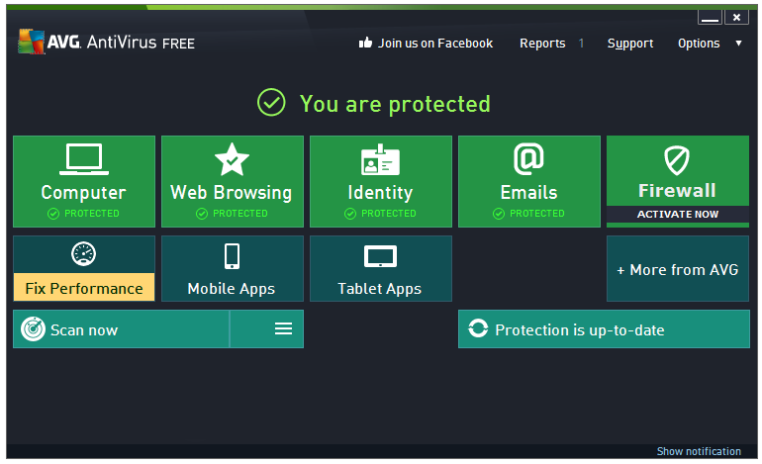762x464 pixels.
Task: Open scan options hamburger menu
Action: coord(283,328)
